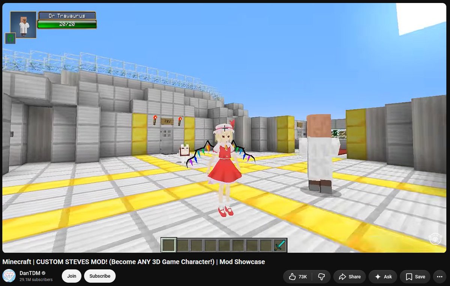The height and width of the screenshot is (286, 450).
Task: Save the video to a playlist
Action: (x=415, y=277)
